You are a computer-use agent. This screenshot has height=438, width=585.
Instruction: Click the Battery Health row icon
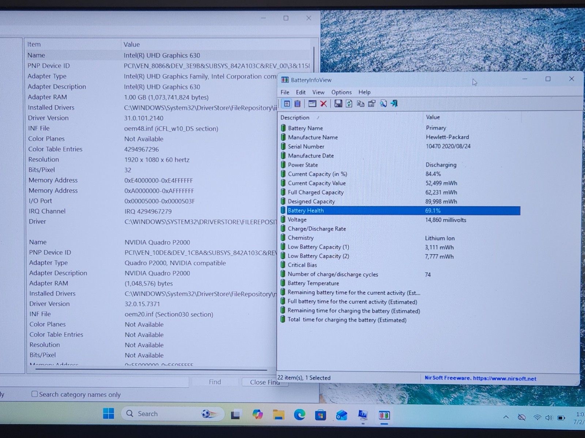click(283, 210)
